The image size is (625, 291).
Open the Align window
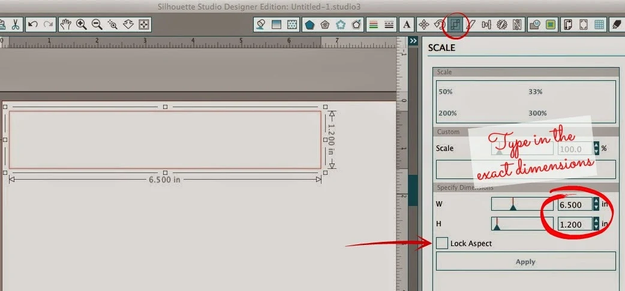pos(486,25)
